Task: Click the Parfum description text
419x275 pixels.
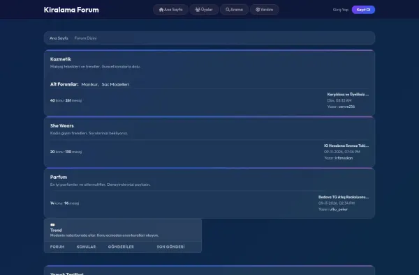Action: click(100, 184)
